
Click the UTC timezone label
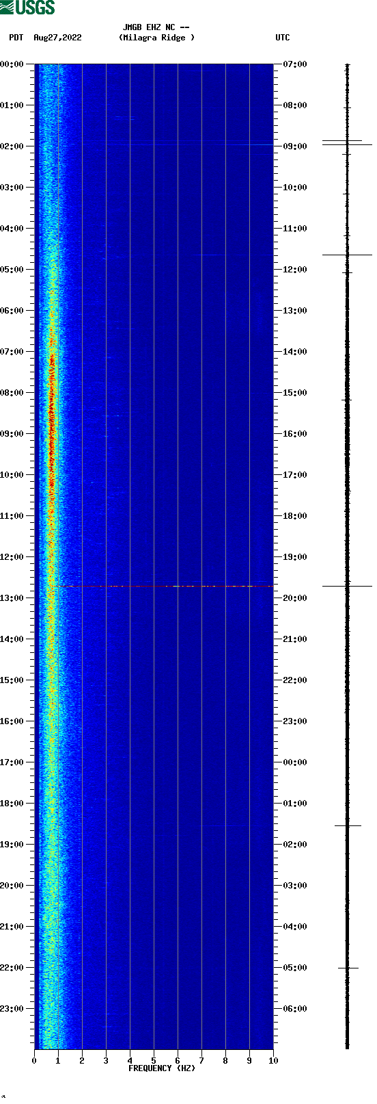pos(283,38)
